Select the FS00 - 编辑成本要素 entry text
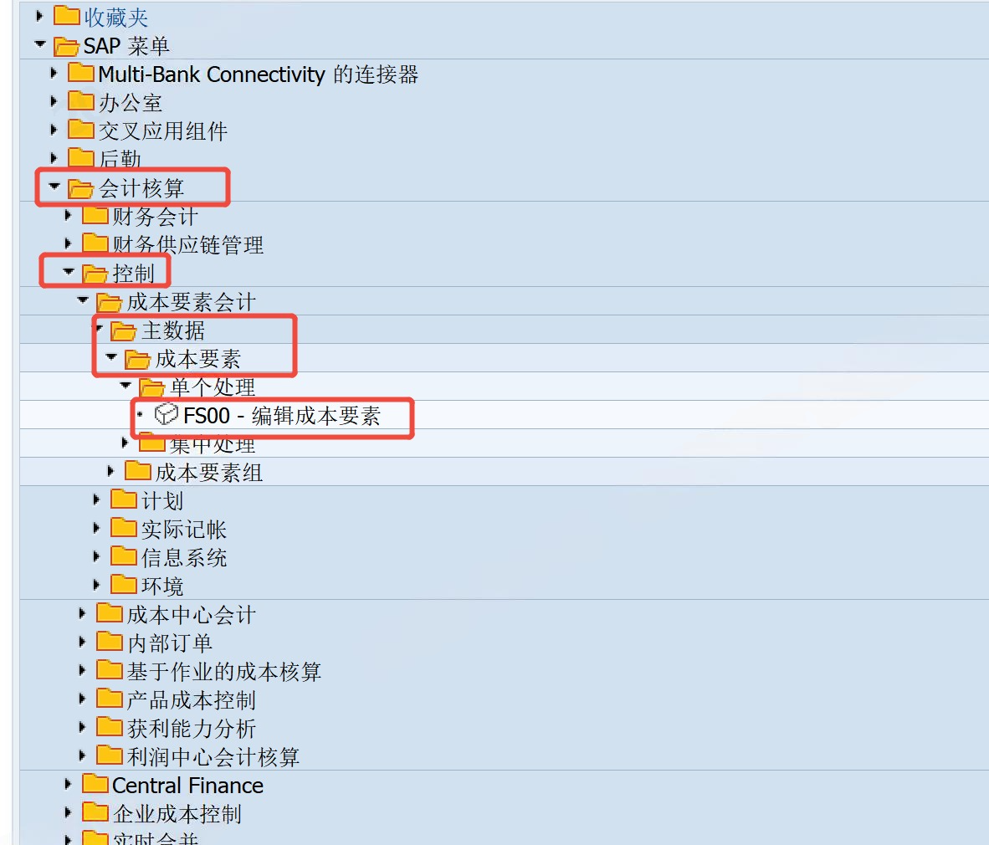This screenshot has height=845, width=989. point(282,416)
